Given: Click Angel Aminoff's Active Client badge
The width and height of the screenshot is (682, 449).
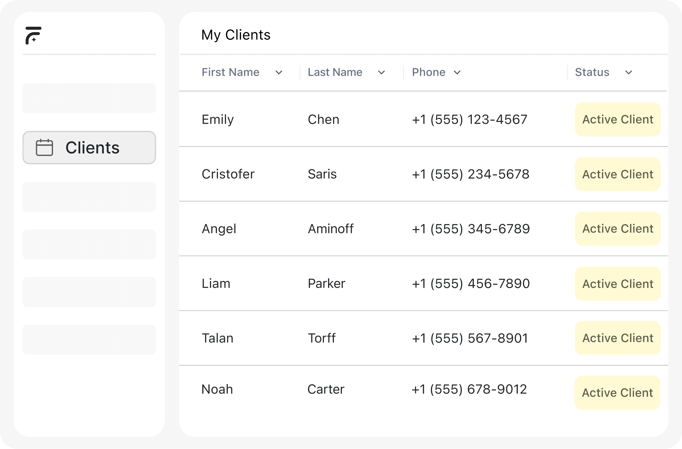Looking at the screenshot, I should pyautogui.click(x=617, y=229).
